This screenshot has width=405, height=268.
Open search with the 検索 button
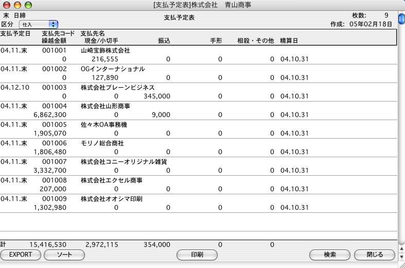[330, 255]
